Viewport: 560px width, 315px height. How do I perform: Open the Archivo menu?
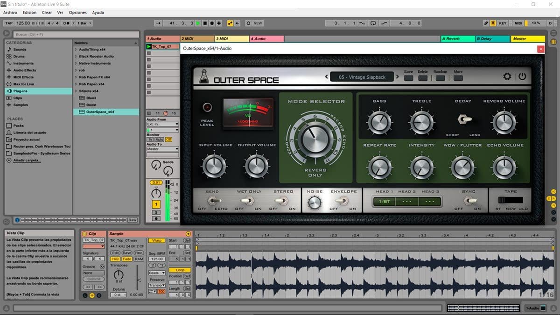point(10,13)
